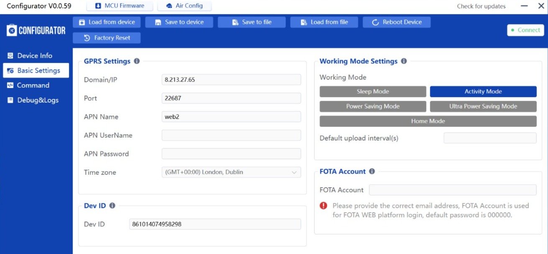Image resolution: width=548 pixels, height=254 pixels.
Task: Open the MCU Firmware tab
Action: point(120,6)
